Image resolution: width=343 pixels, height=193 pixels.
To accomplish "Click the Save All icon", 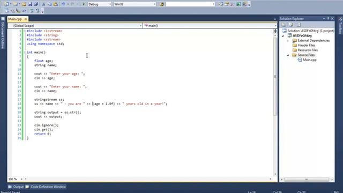I will (36, 4).
